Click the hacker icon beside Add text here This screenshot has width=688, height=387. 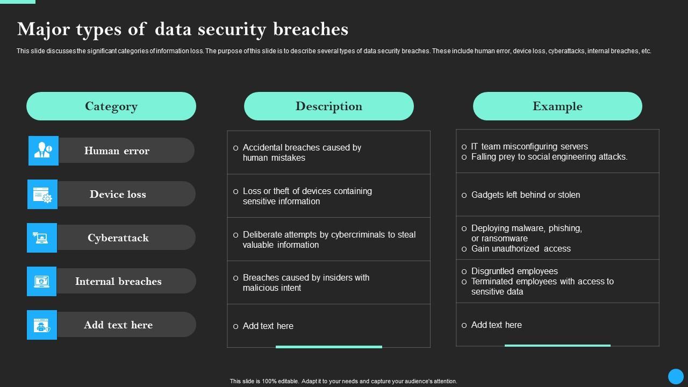click(41, 325)
